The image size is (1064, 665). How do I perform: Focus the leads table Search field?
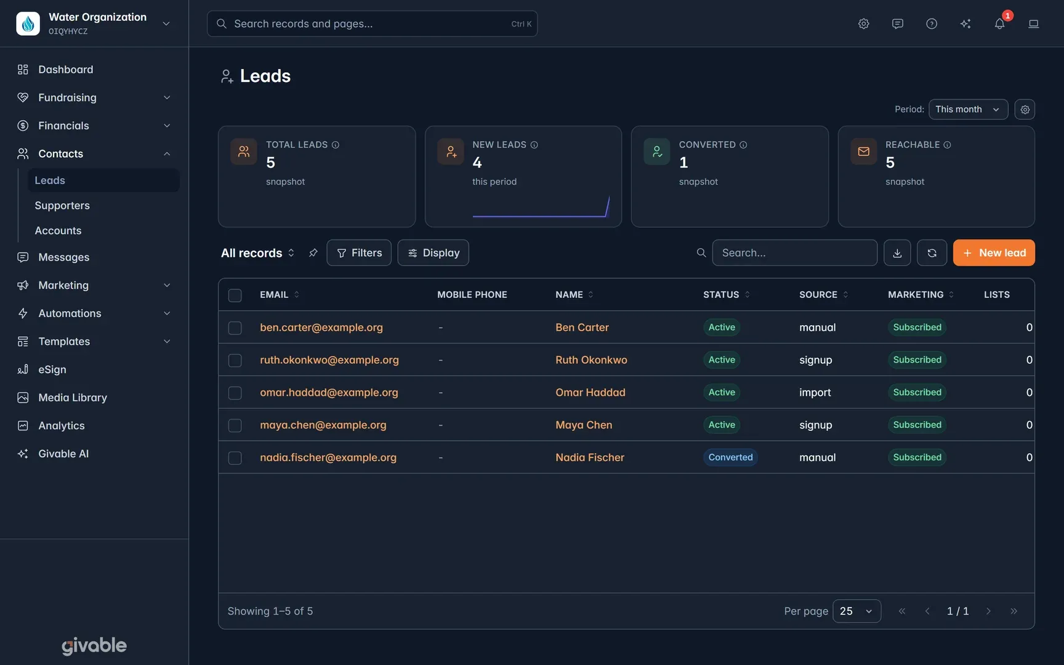[794, 252]
